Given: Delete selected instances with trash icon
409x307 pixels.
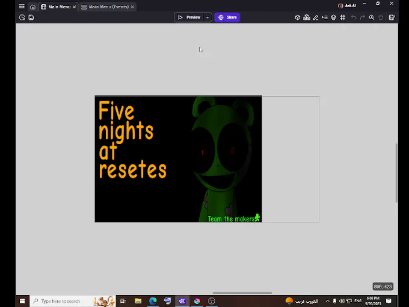Looking at the screenshot, I should pos(381,17).
